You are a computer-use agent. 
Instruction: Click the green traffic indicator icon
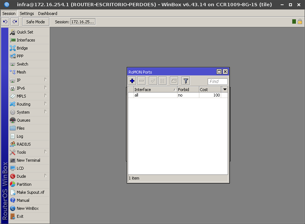pos(294,21)
